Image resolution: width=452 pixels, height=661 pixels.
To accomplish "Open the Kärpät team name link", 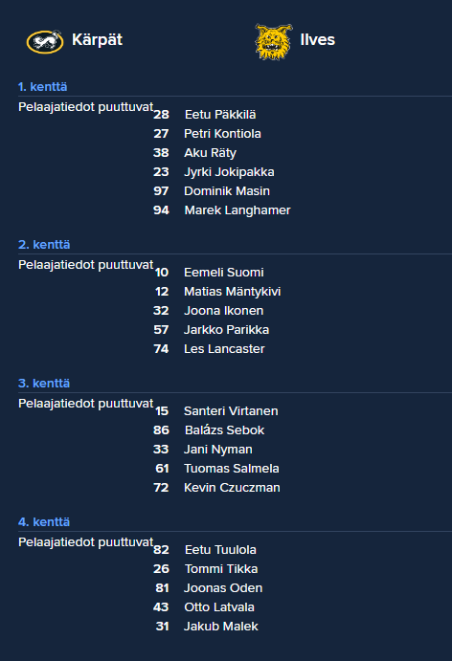I will [97, 40].
